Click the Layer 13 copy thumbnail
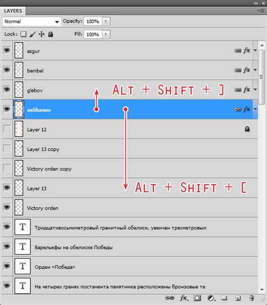The width and height of the screenshot is (267, 305). 19,149
